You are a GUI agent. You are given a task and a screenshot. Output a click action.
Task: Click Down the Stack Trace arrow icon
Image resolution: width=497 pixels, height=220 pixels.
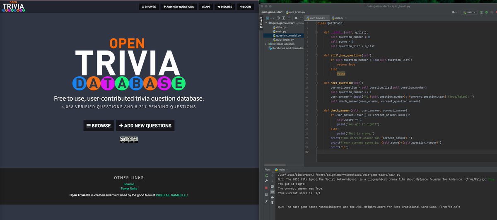[x=273, y=181]
